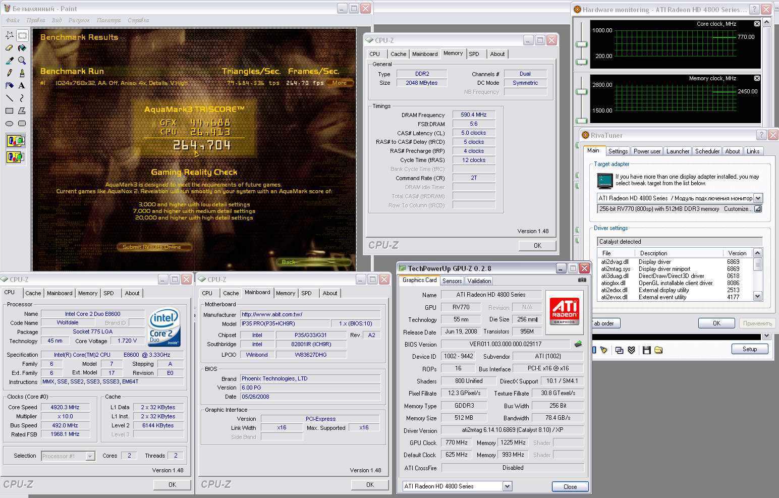Open the Scheduler tab in RivaTuner

(x=707, y=151)
